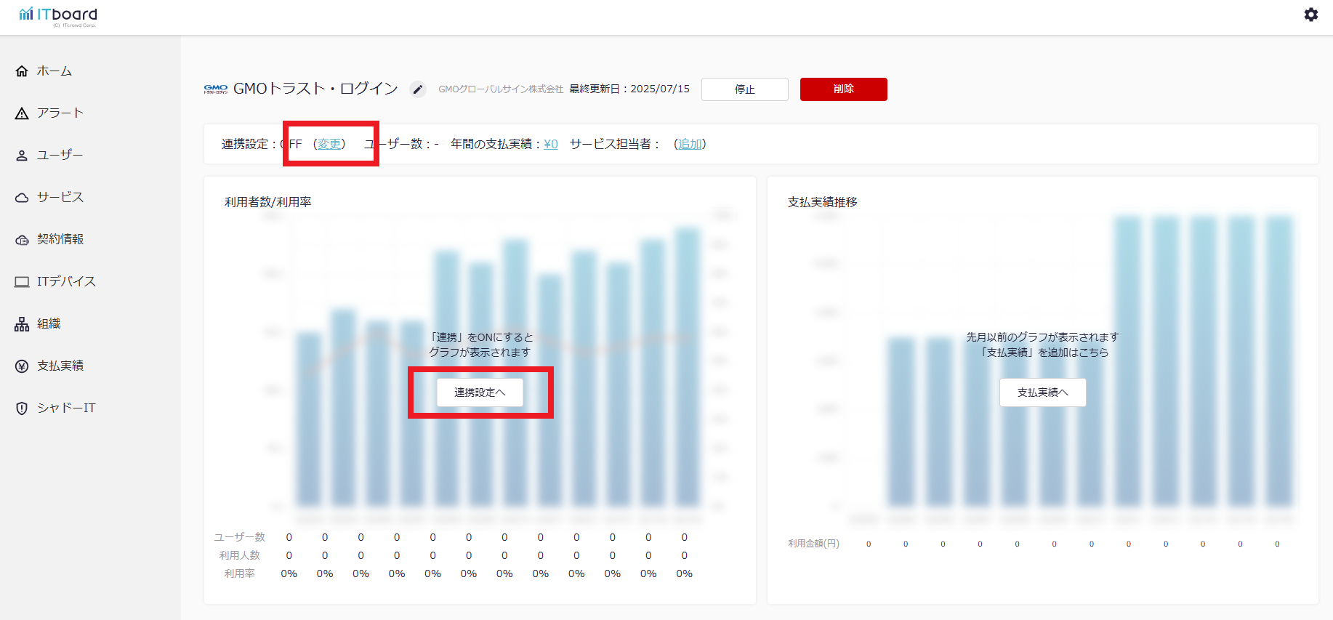The height and width of the screenshot is (620, 1333).
Task: Click 先月以前のグラフが表示されます message
Action: point(1042,337)
